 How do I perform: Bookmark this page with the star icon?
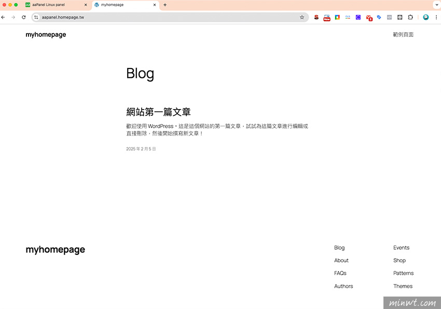[302, 17]
